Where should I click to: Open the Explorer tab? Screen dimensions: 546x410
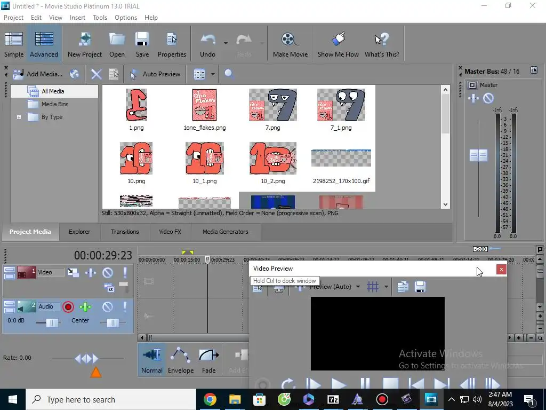(79, 232)
